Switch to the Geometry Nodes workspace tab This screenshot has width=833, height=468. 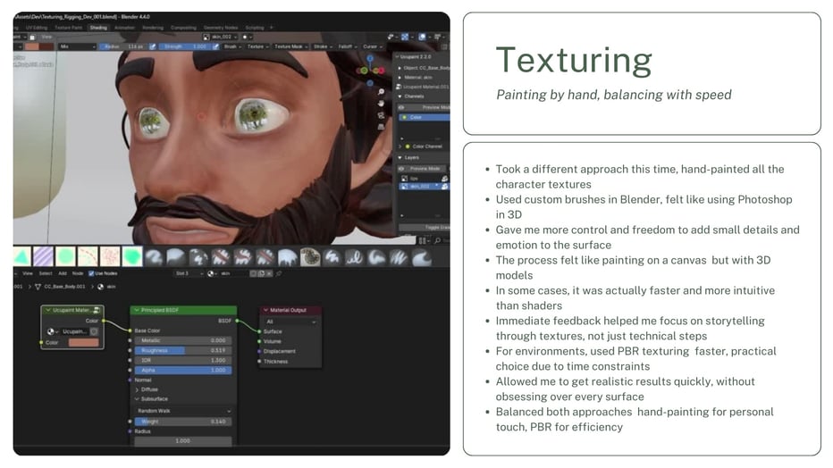221,28
